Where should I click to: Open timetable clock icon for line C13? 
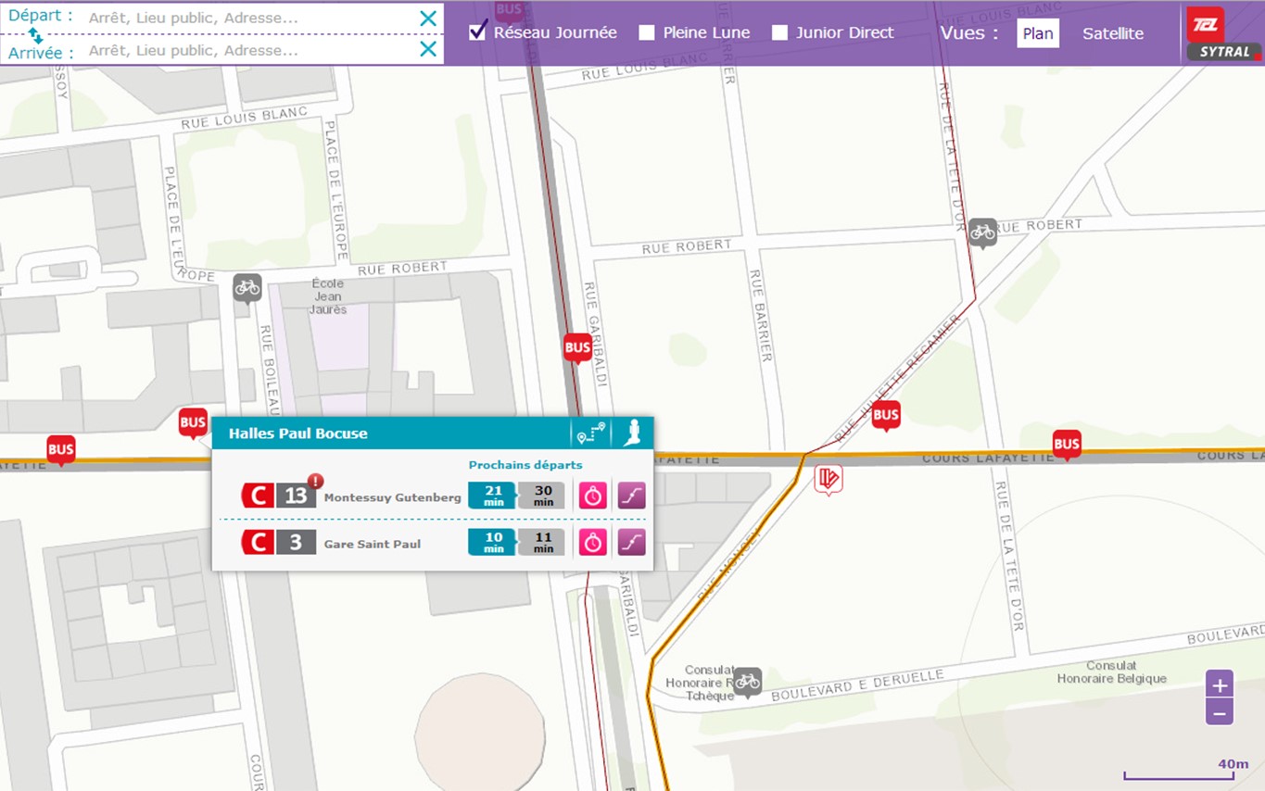coord(592,496)
